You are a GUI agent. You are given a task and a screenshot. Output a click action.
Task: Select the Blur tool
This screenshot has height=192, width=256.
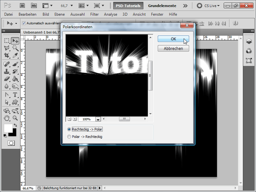click(7, 86)
